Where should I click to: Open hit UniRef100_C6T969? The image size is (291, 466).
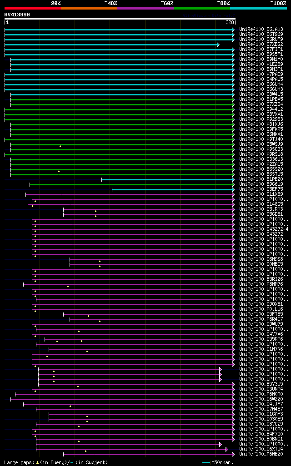click(261, 35)
